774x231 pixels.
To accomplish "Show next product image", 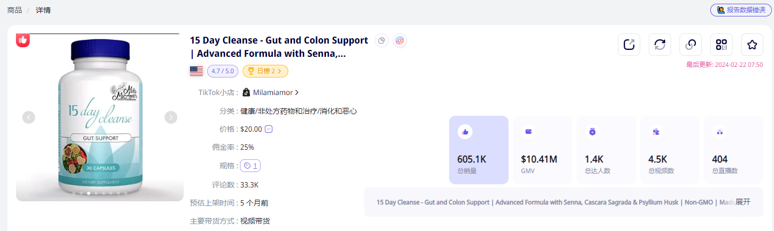I will [170, 117].
